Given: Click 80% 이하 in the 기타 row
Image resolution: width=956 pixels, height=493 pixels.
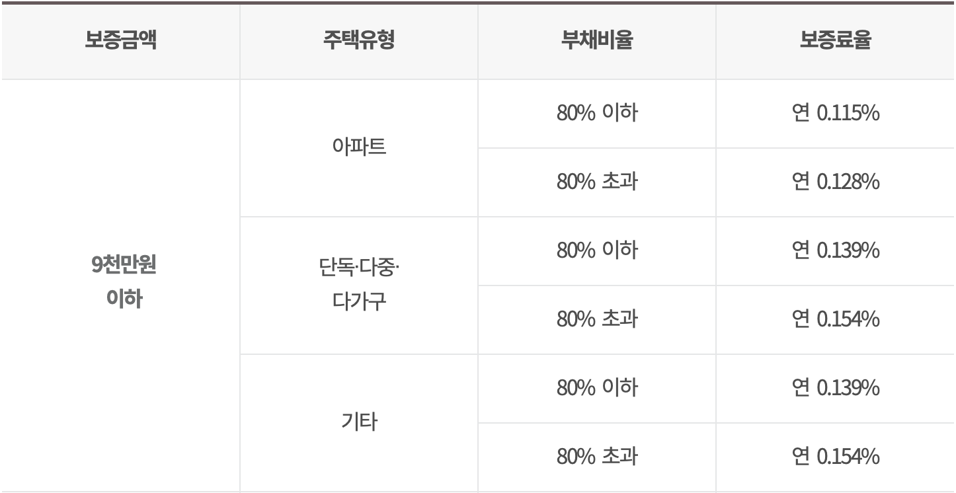Looking at the screenshot, I should coord(597,389).
